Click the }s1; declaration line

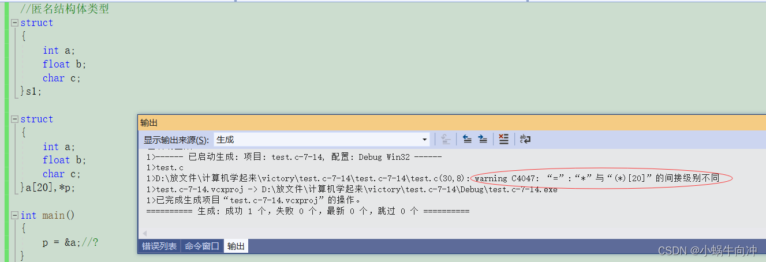coord(31,91)
